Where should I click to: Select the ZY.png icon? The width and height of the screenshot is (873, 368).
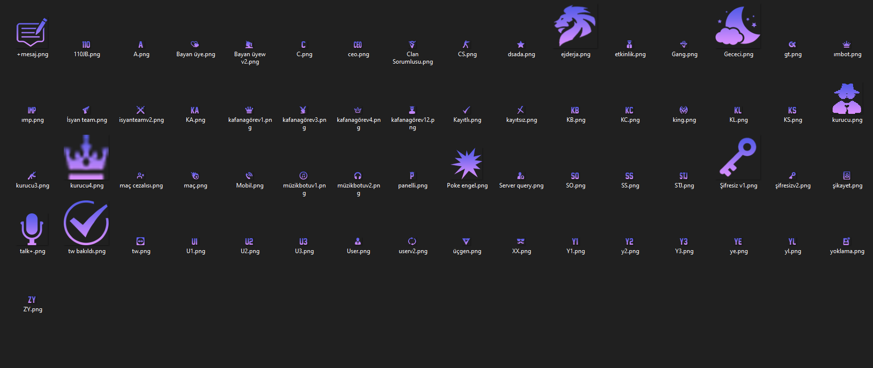pos(32,300)
